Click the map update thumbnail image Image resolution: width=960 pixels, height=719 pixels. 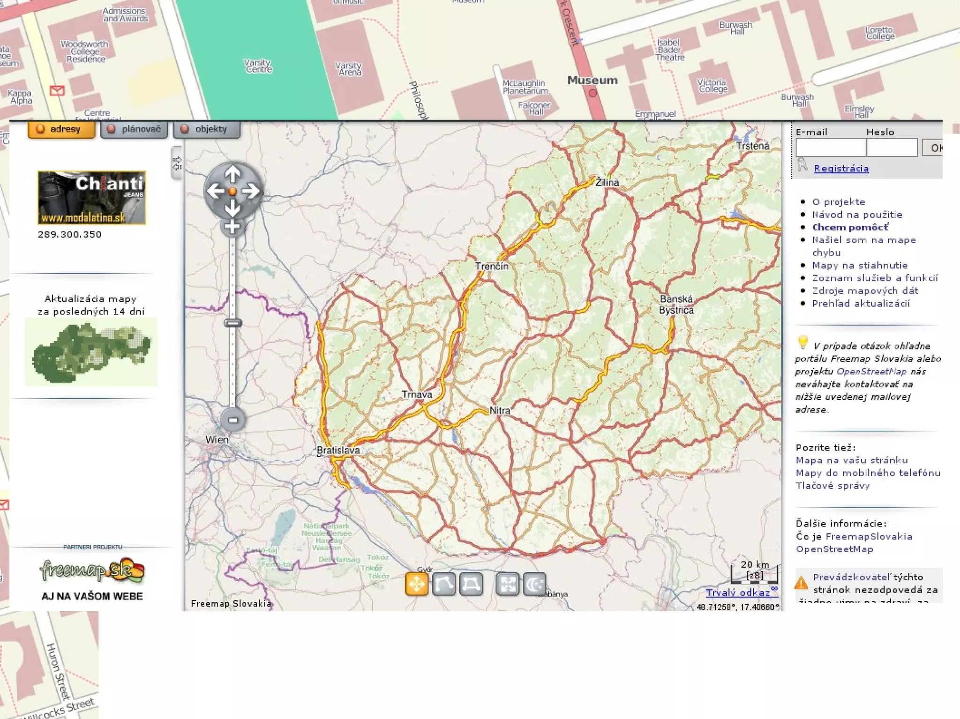(91, 352)
